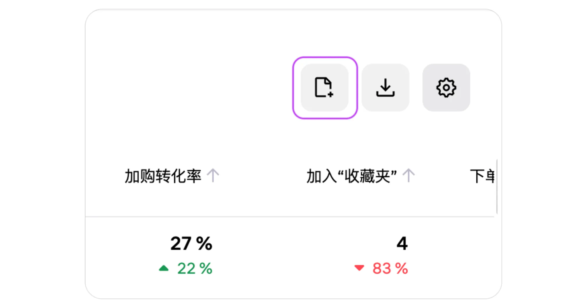Click the bold value 4 under 收藏夹

pos(402,243)
